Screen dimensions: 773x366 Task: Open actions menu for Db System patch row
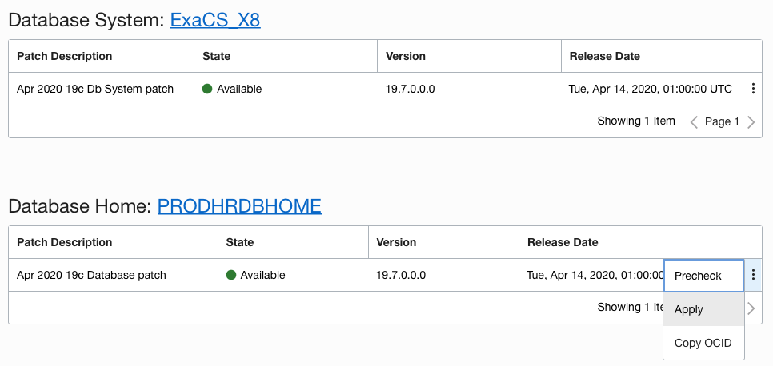753,89
